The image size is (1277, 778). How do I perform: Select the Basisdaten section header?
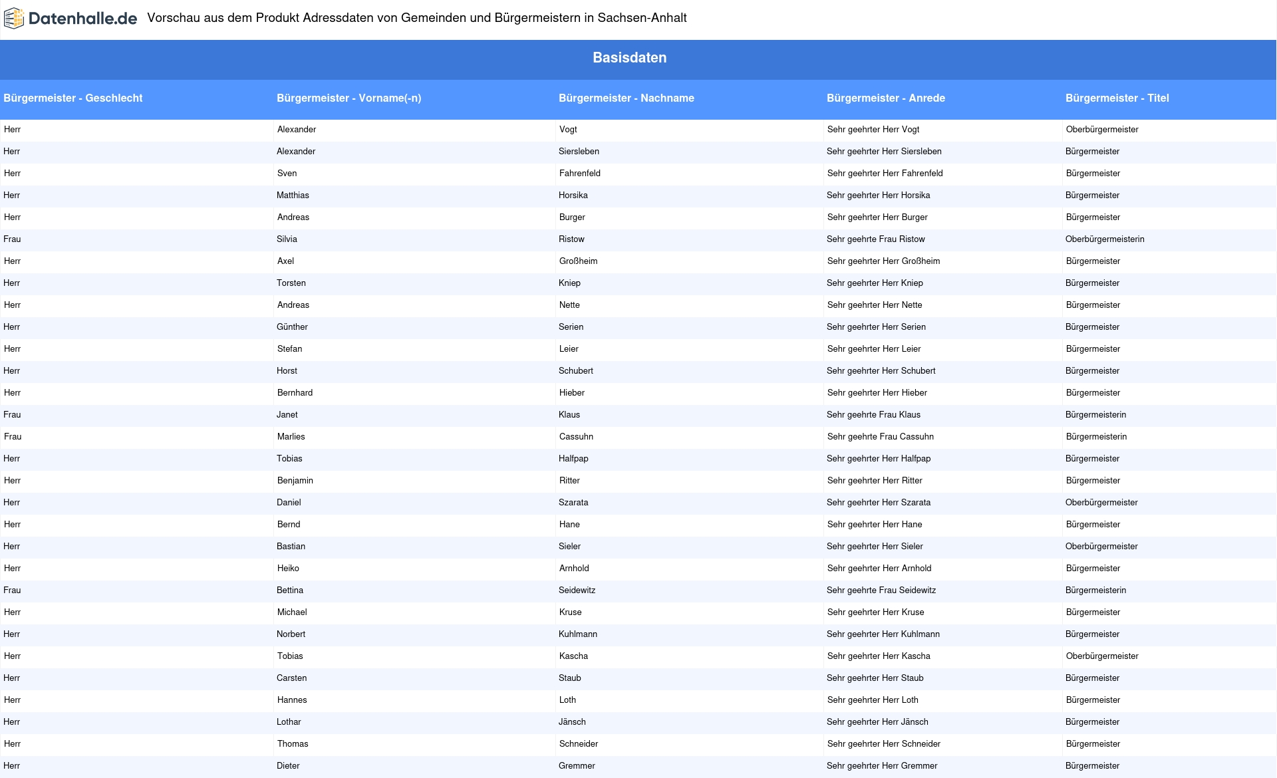(629, 58)
